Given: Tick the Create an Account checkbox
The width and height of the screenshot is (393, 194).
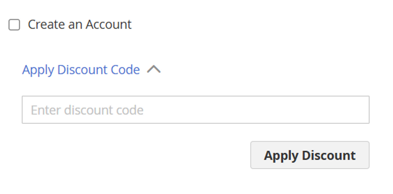Looking at the screenshot, I should click(x=14, y=25).
